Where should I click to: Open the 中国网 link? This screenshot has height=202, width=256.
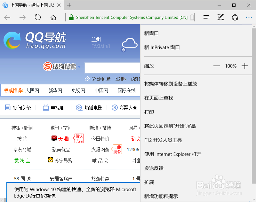click(x=101, y=90)
